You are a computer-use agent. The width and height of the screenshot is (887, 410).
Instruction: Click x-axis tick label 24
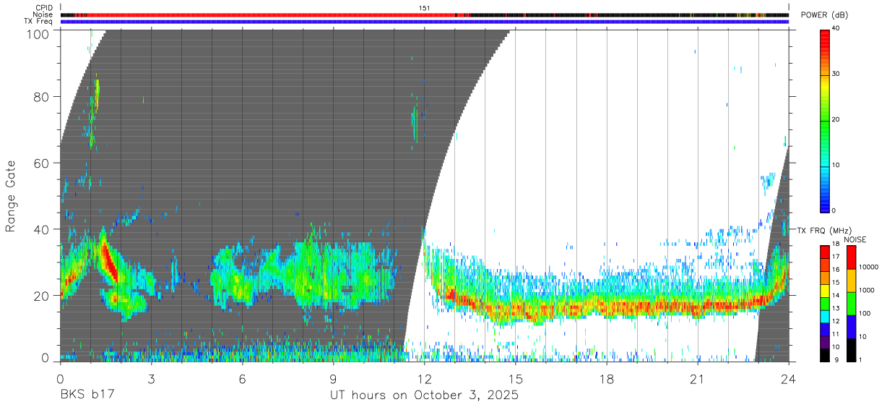[x=788, y=379]
